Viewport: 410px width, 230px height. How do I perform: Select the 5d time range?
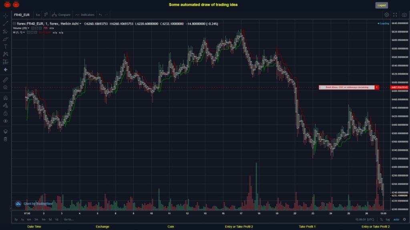50,219
